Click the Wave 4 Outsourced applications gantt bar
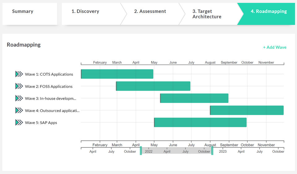297x174 pixels. (247, 110)
